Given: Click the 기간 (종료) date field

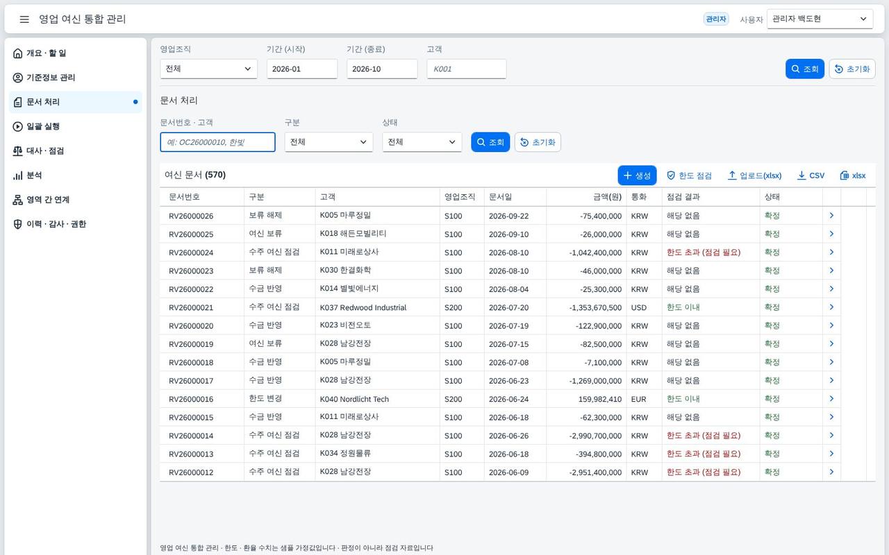Looking at the screenshot, I should click(382, 69).
